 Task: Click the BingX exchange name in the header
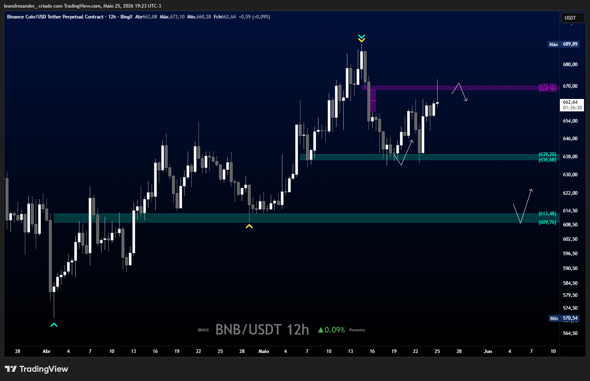tap(126, 17)
